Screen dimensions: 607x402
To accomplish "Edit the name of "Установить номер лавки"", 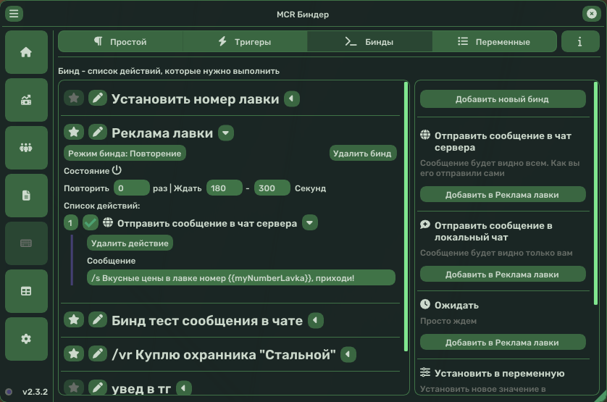I will 98,99.
